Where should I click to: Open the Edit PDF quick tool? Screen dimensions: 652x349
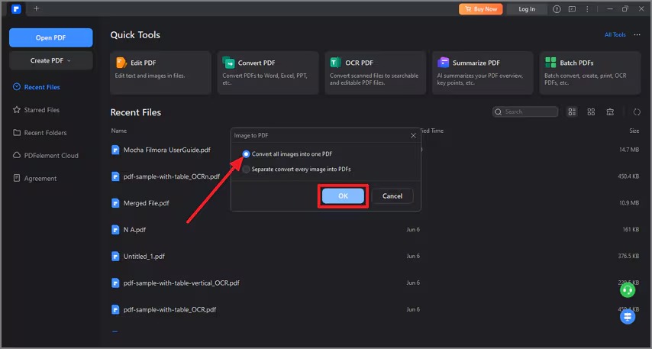point(160,73)
